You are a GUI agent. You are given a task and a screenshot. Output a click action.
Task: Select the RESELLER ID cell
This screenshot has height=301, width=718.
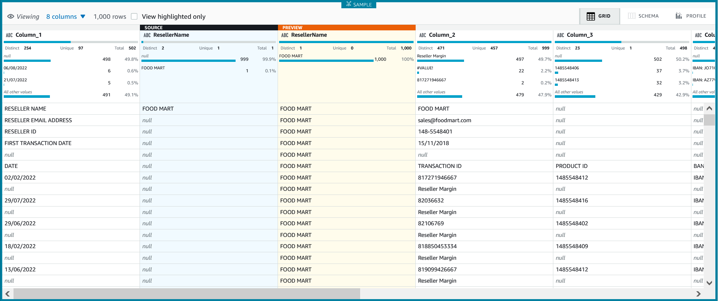(71, 132)
